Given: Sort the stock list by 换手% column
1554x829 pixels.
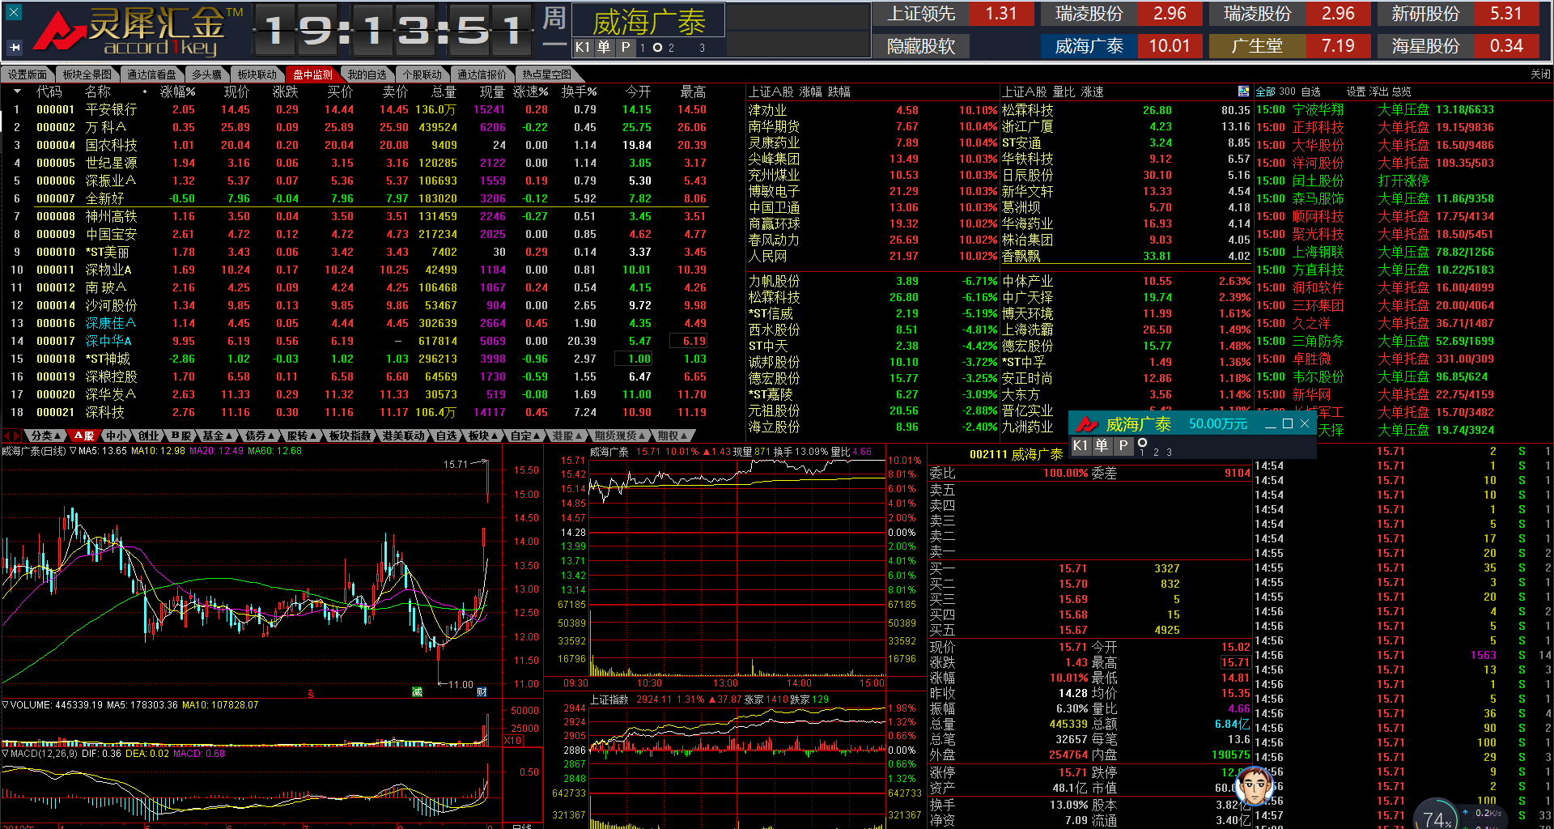Looking at the screenshot, I should click(x=579, y=91).
